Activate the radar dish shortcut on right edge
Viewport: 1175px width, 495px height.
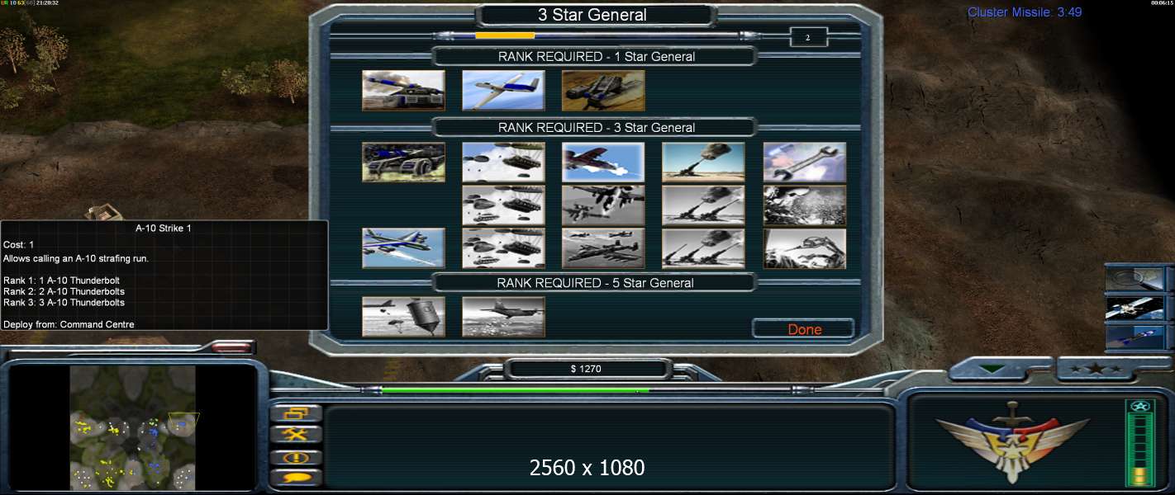click(1135, 278)
